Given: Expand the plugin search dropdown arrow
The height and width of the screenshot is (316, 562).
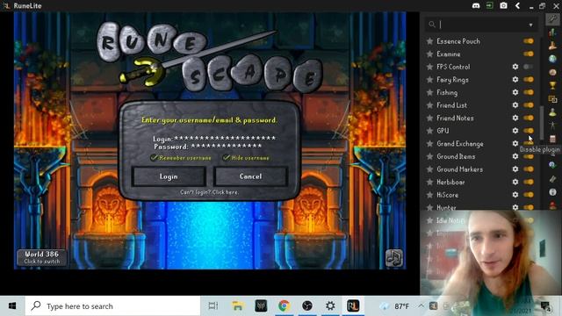Looking at the screenshot, I should pyautogui.click(x=530, y=25).
